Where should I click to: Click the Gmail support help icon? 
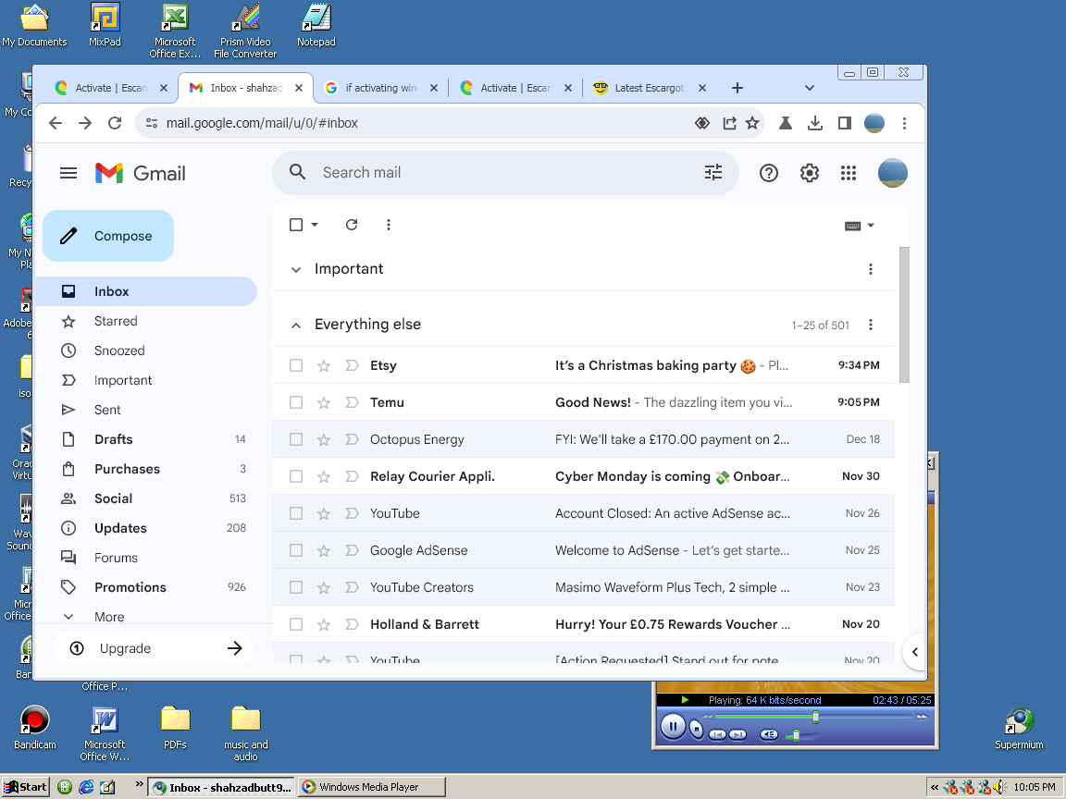click(x=769, y=173)
